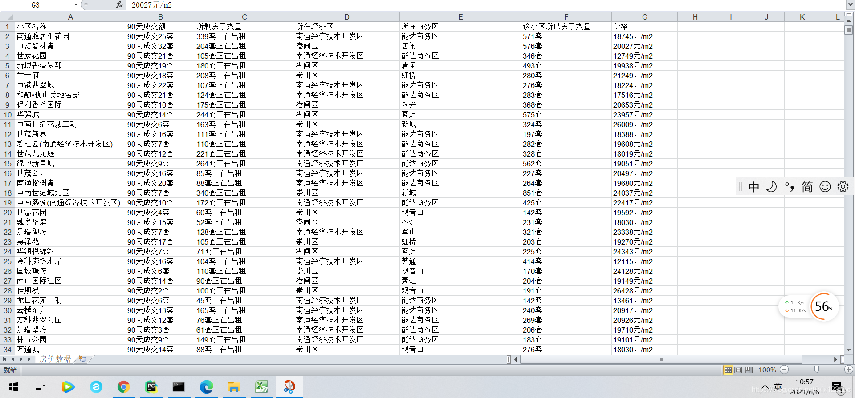855x398 pixels.
Task: Toggle IME punctuation mode icon
Action: click(x=790, y=187)
